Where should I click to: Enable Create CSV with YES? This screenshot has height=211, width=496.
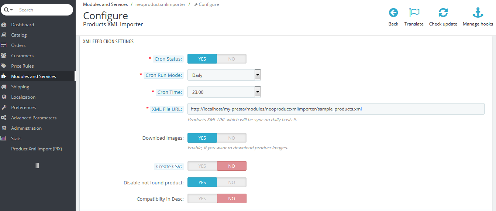tap(202, 166)
